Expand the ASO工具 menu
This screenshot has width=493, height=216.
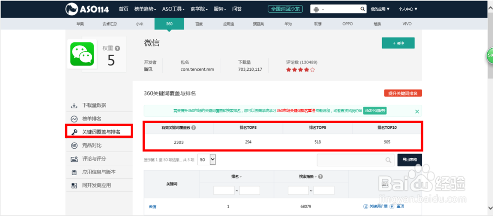(x=173, y=9)
